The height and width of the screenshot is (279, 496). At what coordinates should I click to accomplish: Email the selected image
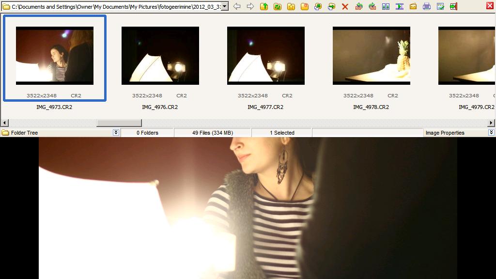point(413,6)
